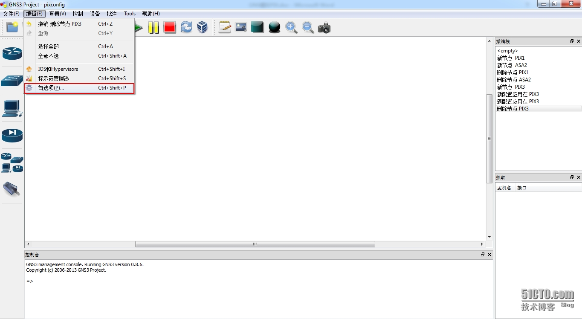The image size is (582, 319).
Task: Close the 撤销栈 panel
Action: pos(579,41)
